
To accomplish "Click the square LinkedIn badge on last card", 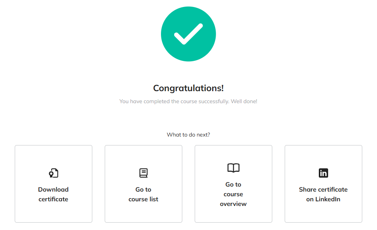I will 323,173.
